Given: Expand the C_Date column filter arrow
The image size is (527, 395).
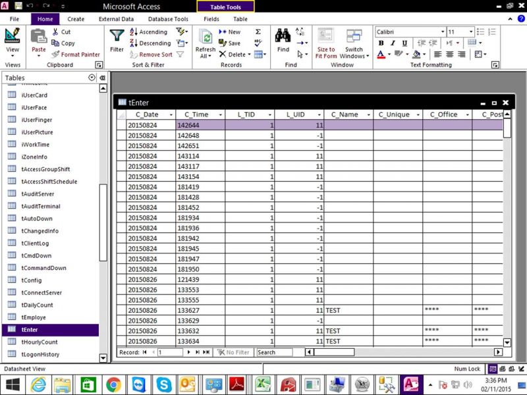Looking at the screenshot, I should (171, 115).
